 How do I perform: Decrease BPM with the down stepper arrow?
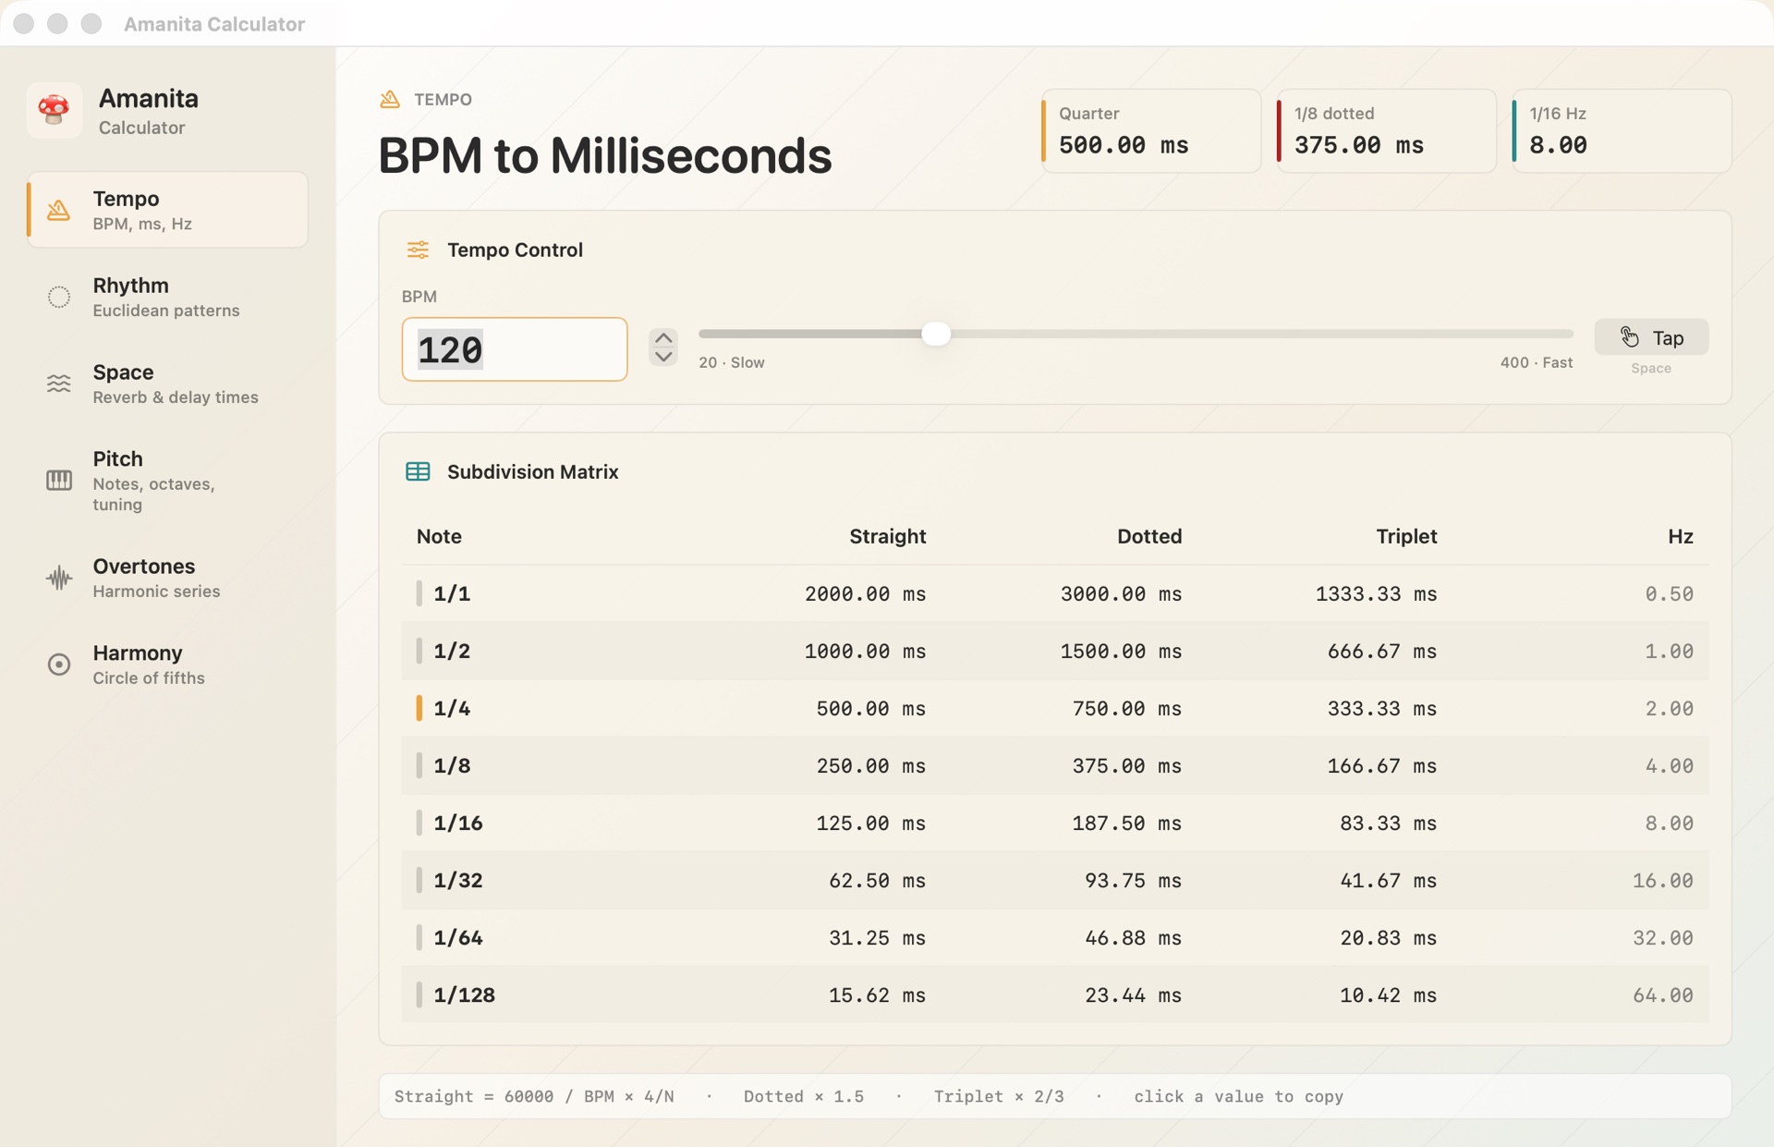point(663,357)
